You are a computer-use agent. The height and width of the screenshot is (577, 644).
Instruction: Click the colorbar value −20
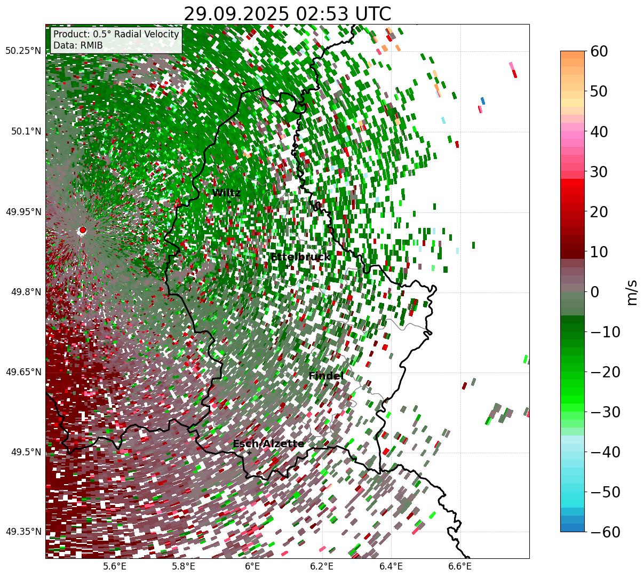coord(605,372)
